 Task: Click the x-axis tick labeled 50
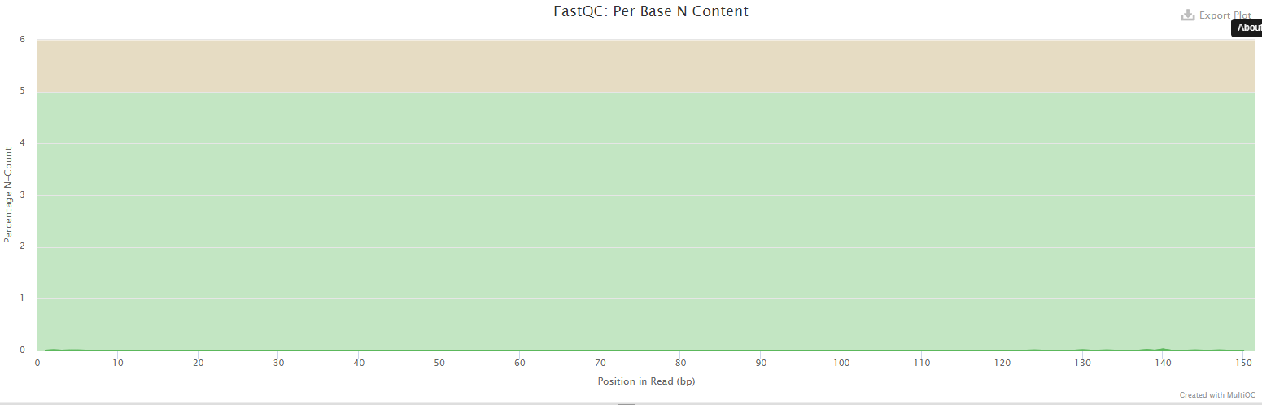tap(439, 363)
